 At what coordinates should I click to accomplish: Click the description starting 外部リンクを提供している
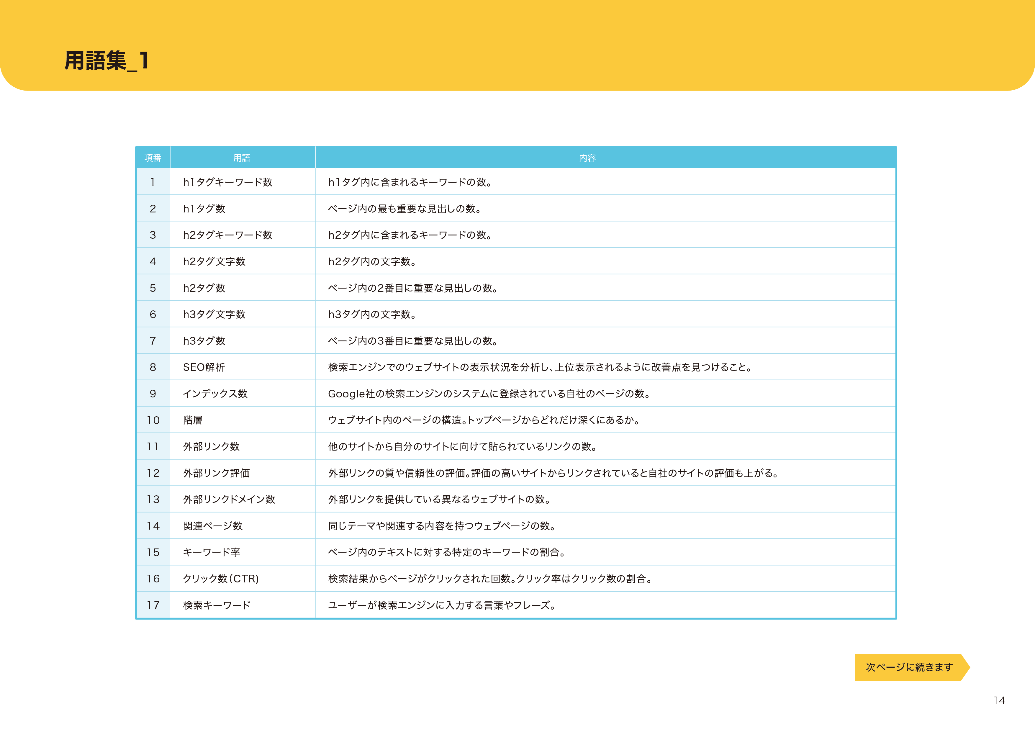point(440,500)
